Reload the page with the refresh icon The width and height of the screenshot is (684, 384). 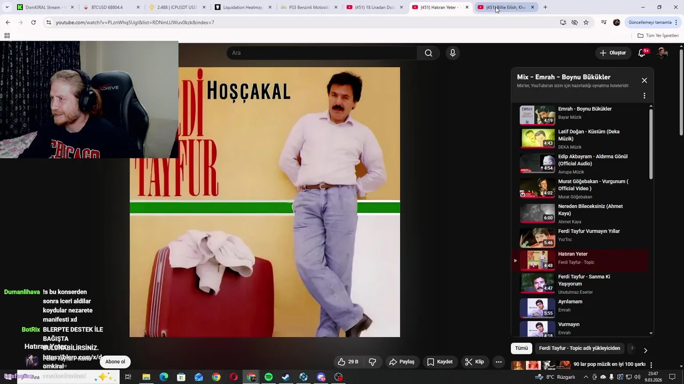coord(33,22)
